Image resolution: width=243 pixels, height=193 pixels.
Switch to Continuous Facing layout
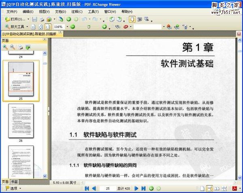[x=224, y=189]
